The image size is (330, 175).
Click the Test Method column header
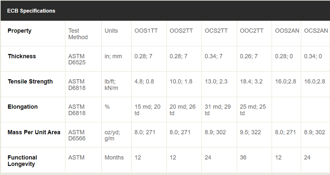pyautogui.click(x=78, y=34)
